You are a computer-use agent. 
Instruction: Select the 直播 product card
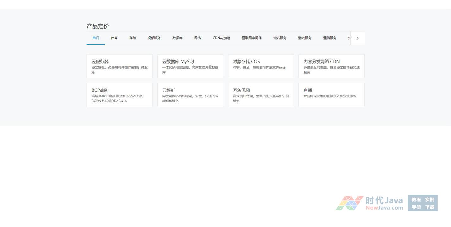click(x=331, y=95)
